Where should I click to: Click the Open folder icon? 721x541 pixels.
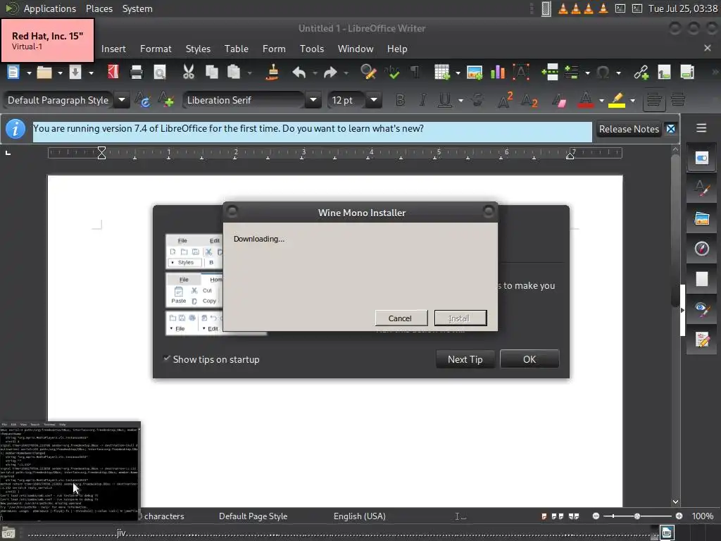(x=44, y=73)
